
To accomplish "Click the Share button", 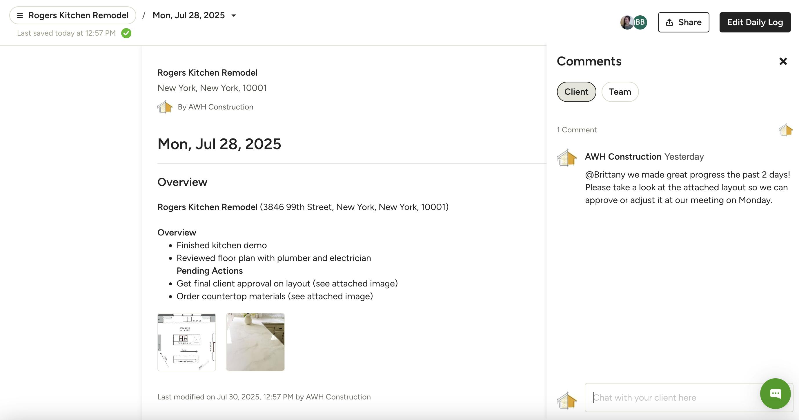I will pyautogui.click(x=683, y=22).
